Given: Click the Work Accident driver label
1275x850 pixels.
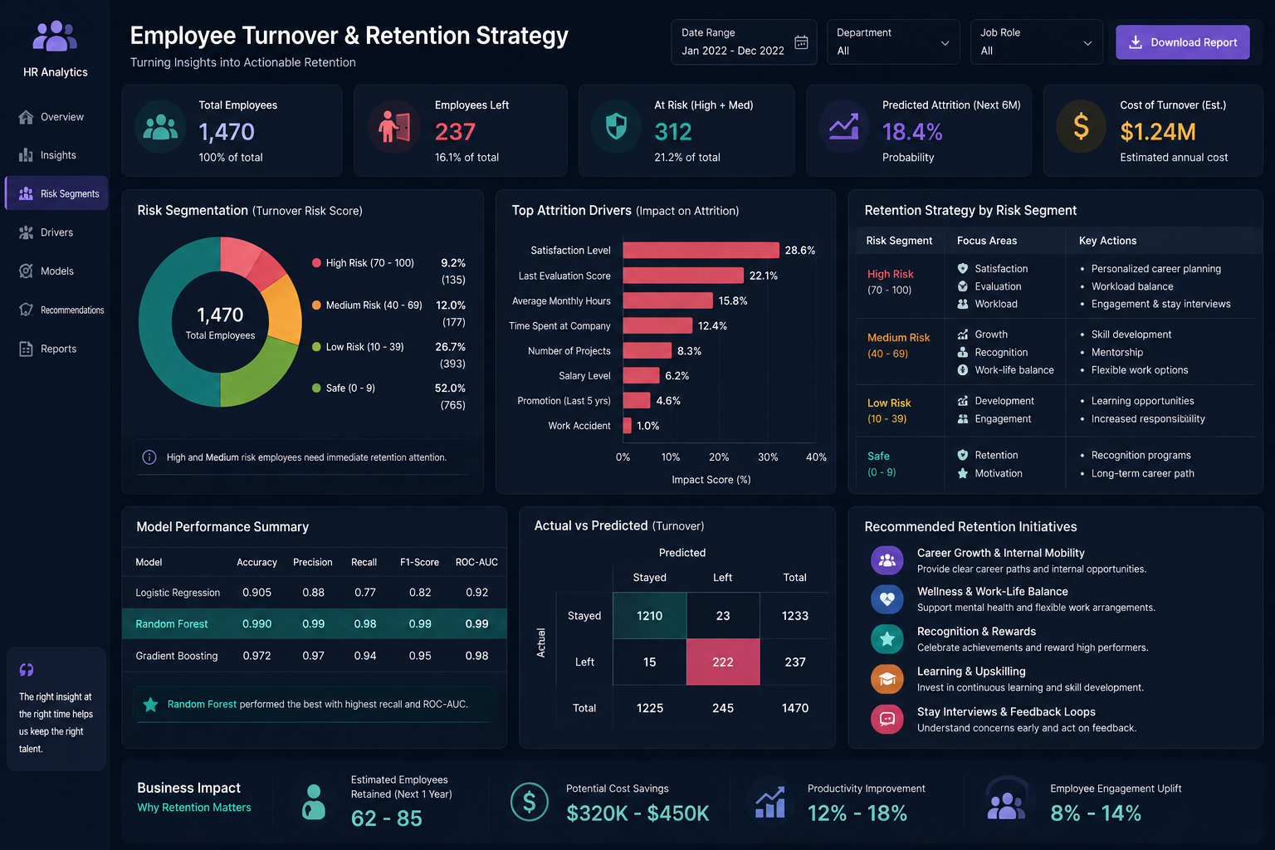Looking at the screenshot, I should [x=579, y=426].
